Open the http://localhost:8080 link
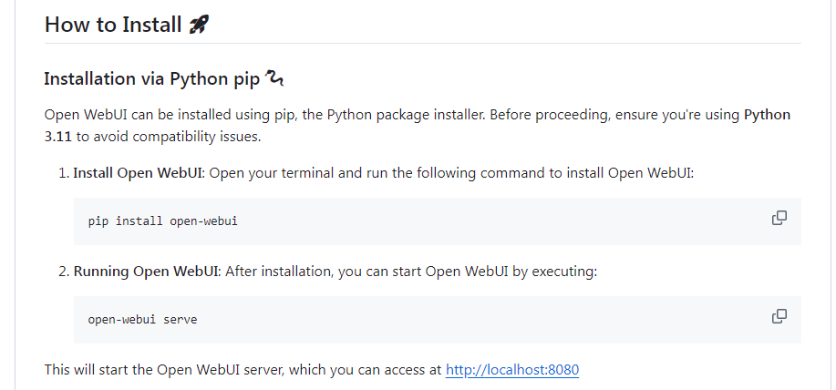Viewport: 836px width, 390px height. click(512, 370)
